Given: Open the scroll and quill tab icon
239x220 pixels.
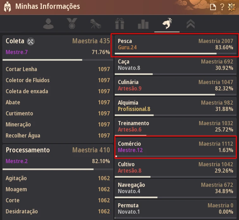Looking at the screenshot, I should pos(95,24).
